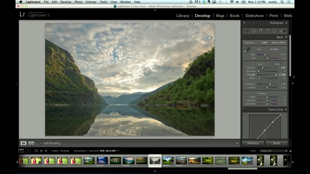Image resolution: width=310 pixels, height=174 pixels.
Task: Open Notification Center list icon
Action: pos(289,2)
